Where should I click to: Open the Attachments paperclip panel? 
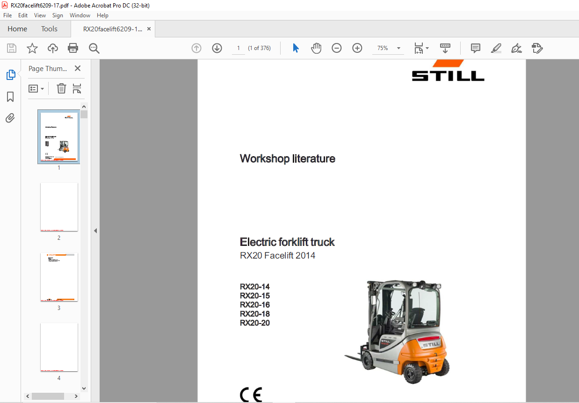click(10, 118)
